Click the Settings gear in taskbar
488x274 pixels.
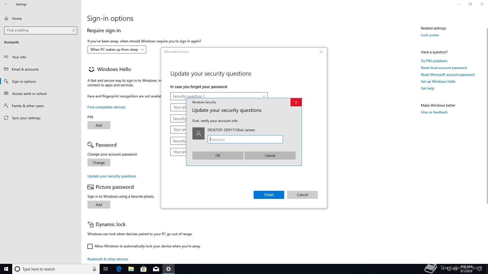(169, 269)
